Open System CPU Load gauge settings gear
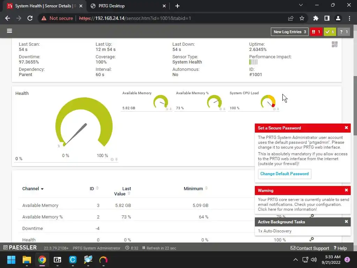This screenshot has width=357, height=268. point(274,109)
